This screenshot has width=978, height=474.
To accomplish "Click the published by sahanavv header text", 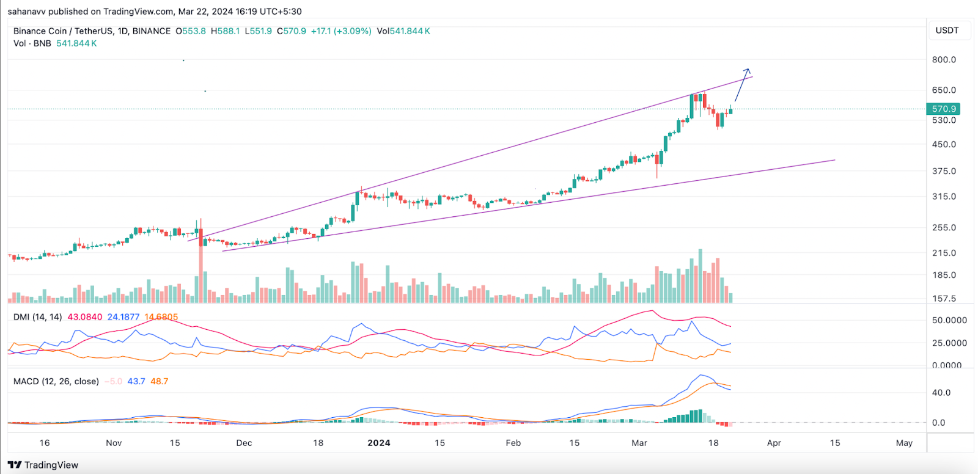I will tap(155, 12).
